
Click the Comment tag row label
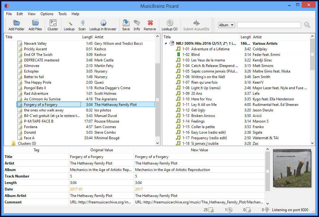[x=13, y=202]
